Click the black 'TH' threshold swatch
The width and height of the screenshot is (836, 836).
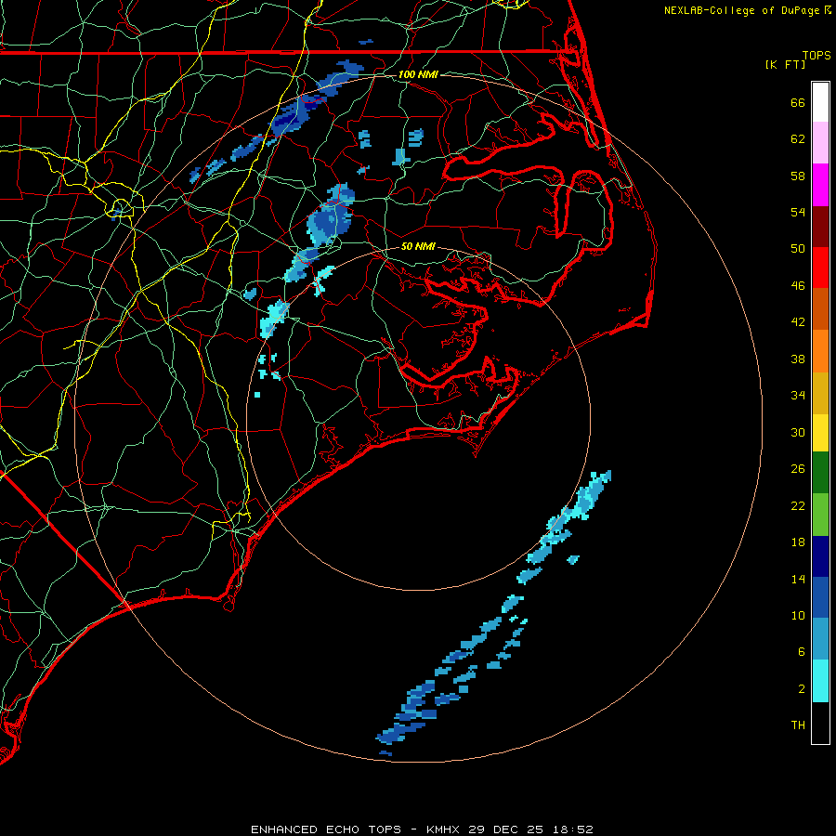point(820,723)
